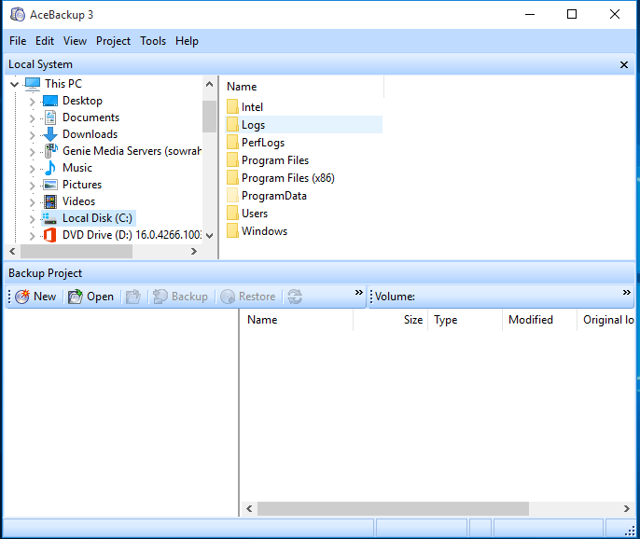Sort backup list by Name column
This screenshot has height=539, width=640.
(297, 320)
